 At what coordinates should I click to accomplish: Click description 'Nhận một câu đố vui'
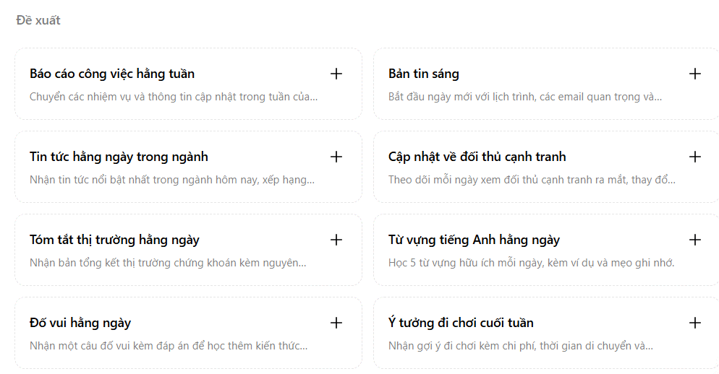coord(169,346)
